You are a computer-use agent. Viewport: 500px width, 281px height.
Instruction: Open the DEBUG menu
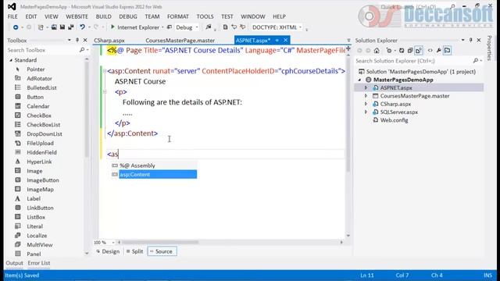point(128,16)
